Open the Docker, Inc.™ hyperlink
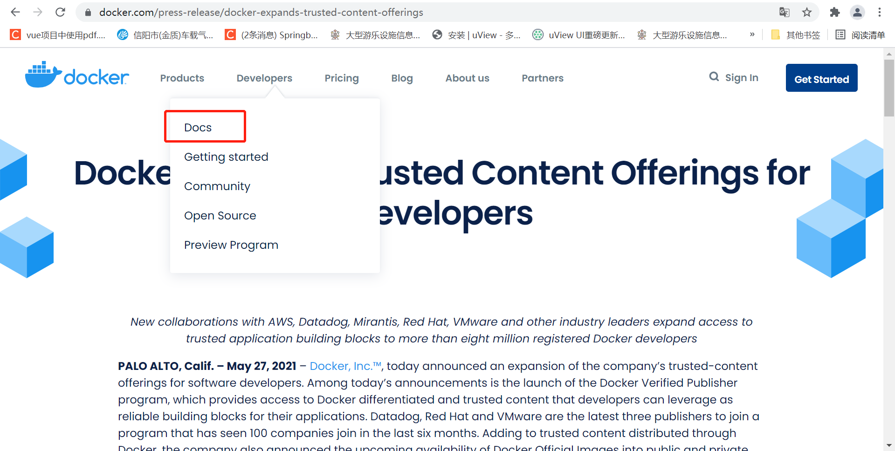 click(346, 366)
